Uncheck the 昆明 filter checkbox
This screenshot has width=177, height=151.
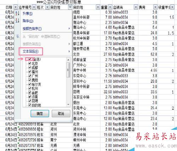30,101
